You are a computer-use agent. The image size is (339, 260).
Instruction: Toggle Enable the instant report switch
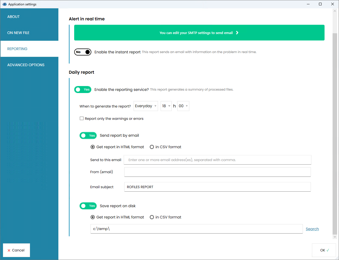83,52
